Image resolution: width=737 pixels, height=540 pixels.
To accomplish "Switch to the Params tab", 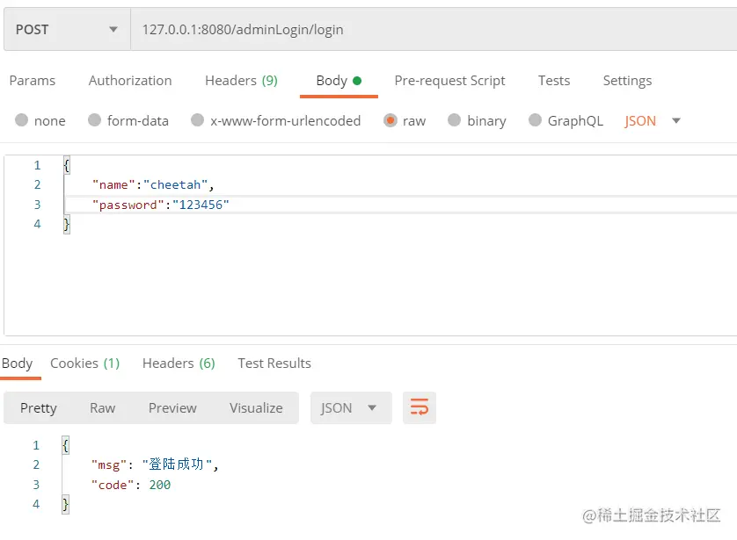I will 32,81.
